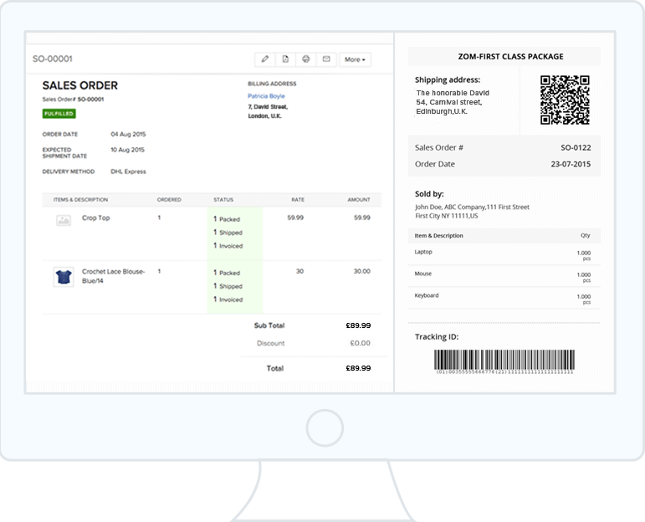Click the 04 Aug 2015 order date
Image resolution: width=645 pixels, height=522 pixels.
pyautogui.click(x=128, y=134)
